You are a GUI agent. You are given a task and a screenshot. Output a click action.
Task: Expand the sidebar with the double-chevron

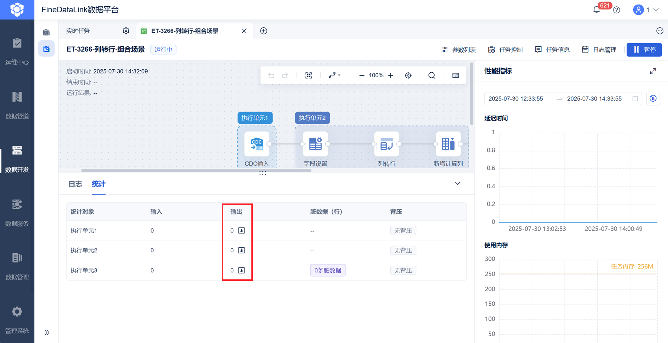47,332
